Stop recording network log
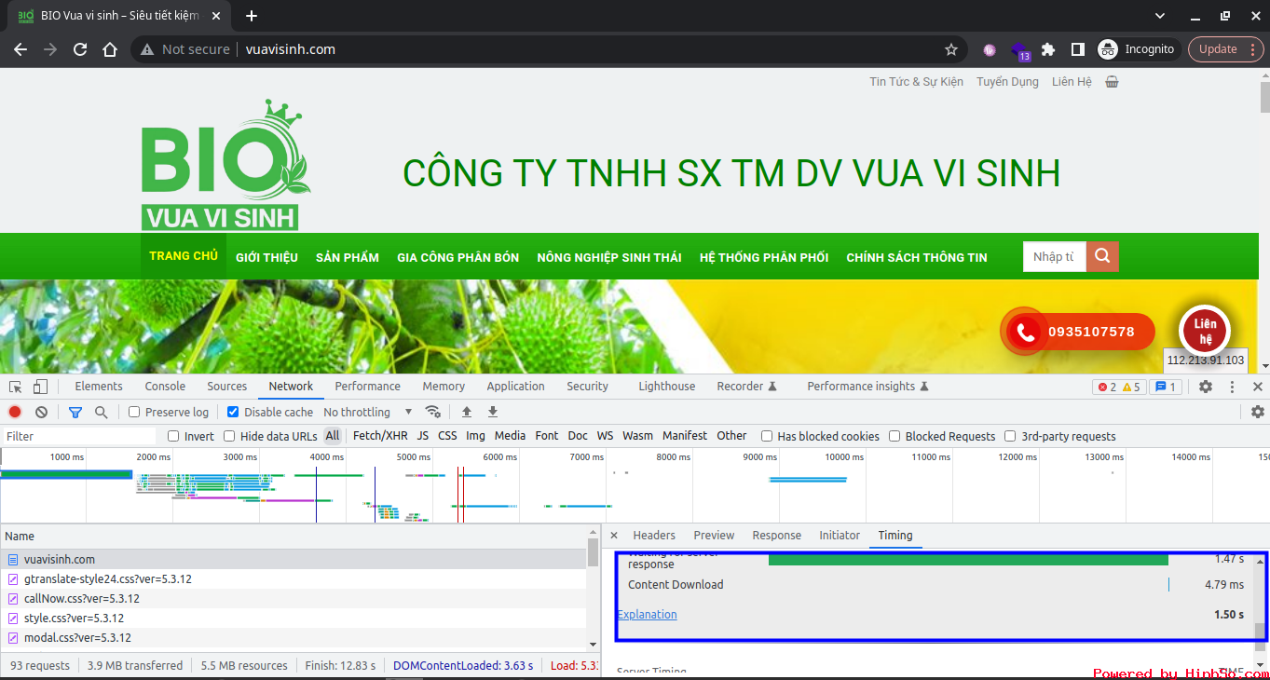1270x680 pixels. pyautogui.click(x=15, y=412)
